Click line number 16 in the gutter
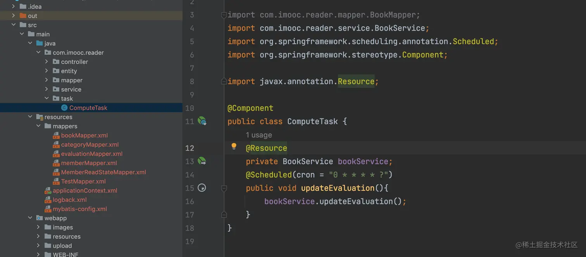This screenshot has height=257, width=586. (x=190, y=201)
